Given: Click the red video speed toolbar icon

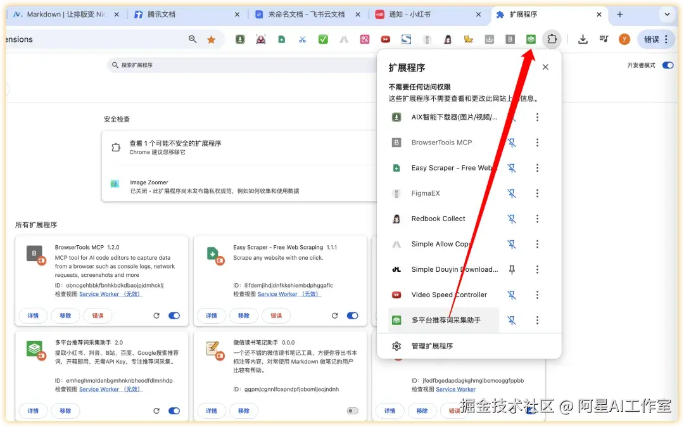Looking at the screenshot, I should click(x=386, y=39).
